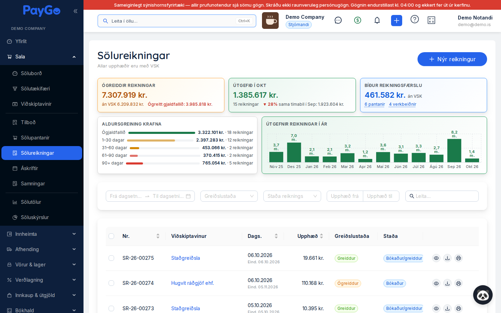The image size is (501, 313).
Task: Open the chat messages icon in the header
Action: (x=338, y=21)
